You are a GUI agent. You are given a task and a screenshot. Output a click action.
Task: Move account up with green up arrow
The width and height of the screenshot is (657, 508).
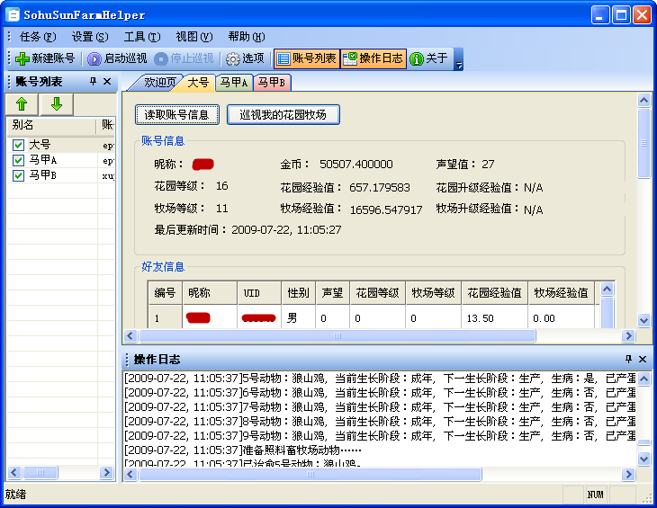pos(22,103)
